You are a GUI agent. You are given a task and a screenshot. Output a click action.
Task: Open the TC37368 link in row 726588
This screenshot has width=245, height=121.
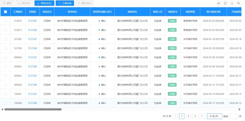[x=32, y=103]
